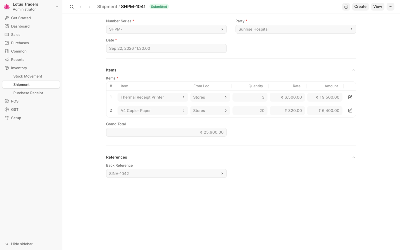
Task: Click the Grand Total field
Action: (166, 132)
